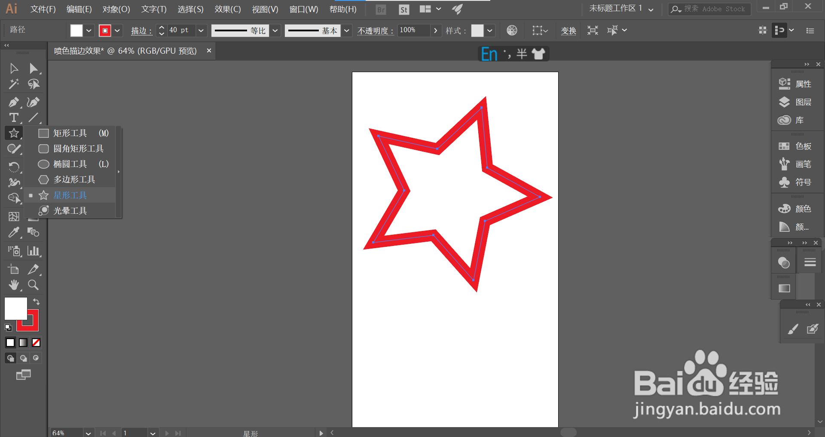The image size is (825, 437).
Task: Click the opacity 100% field
Action: pos(413,30)
